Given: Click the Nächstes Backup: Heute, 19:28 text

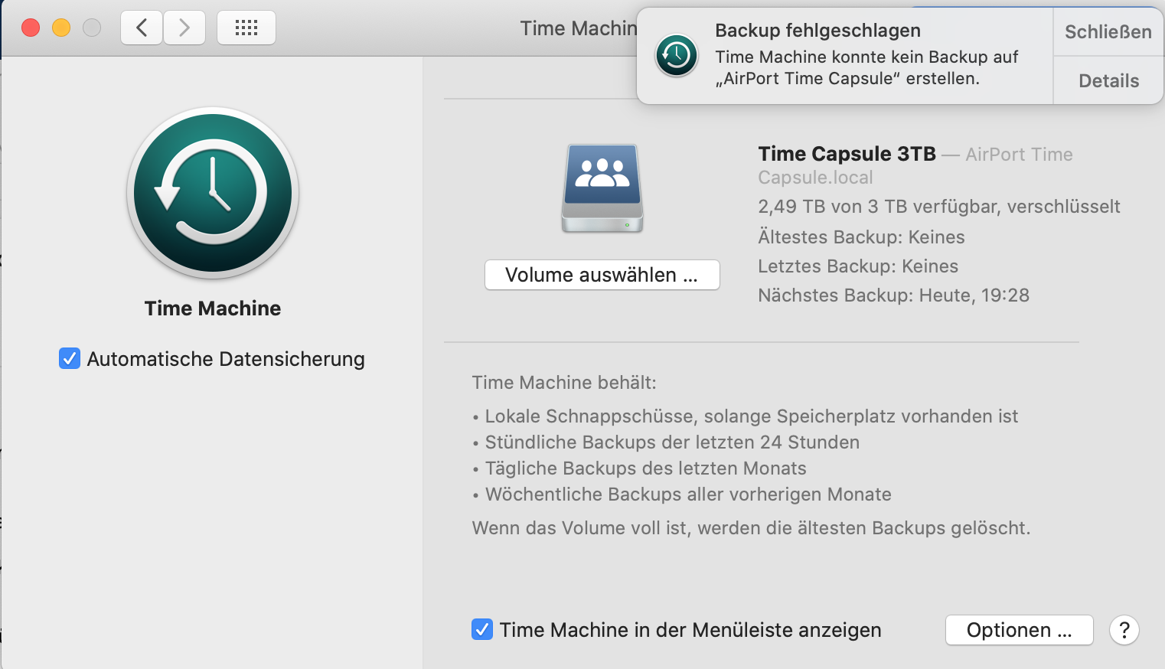Looking at the screenshot, I should [x=893, y=295].
